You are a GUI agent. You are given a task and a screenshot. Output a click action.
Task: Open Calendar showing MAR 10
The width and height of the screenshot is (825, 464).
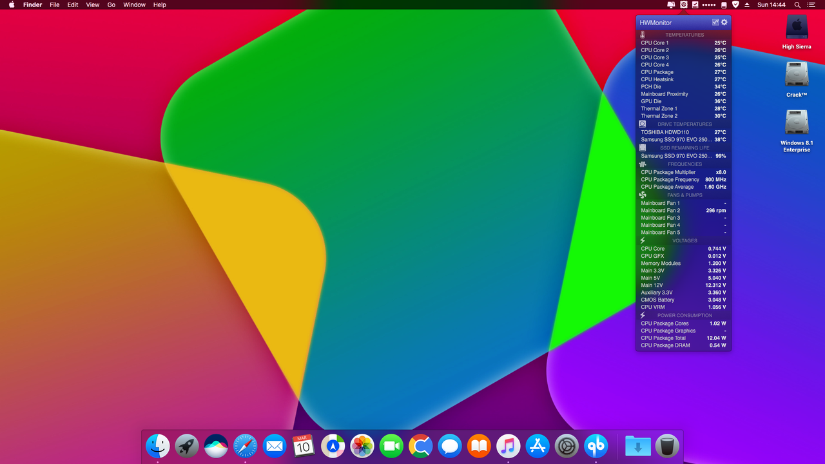tap(304, 446)
